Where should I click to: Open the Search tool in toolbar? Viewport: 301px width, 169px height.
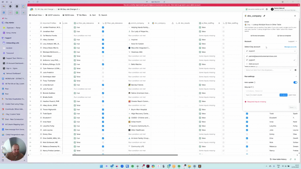pyautogui.click(x=103, y=15)
